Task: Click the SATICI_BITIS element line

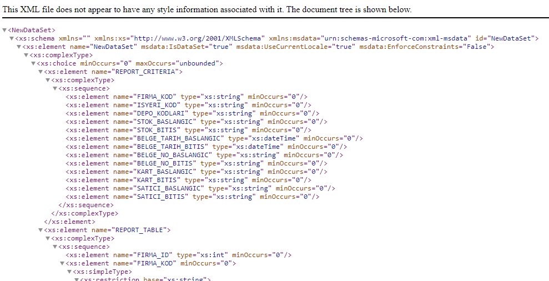Action: pos(192,197)
